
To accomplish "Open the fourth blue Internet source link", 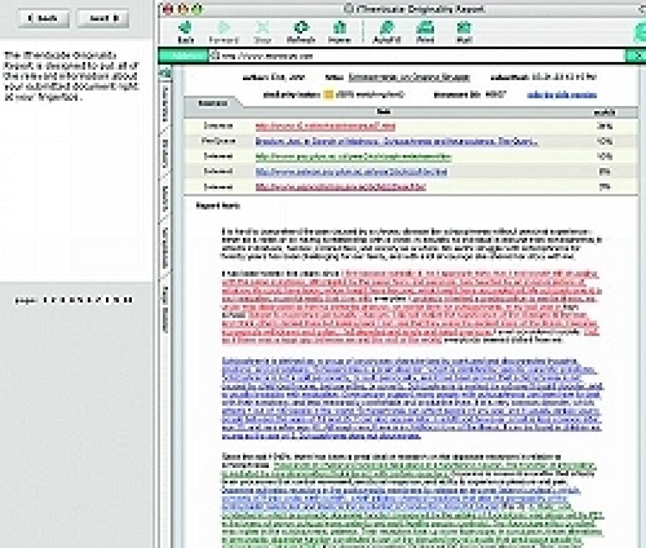I will [351, 172].
